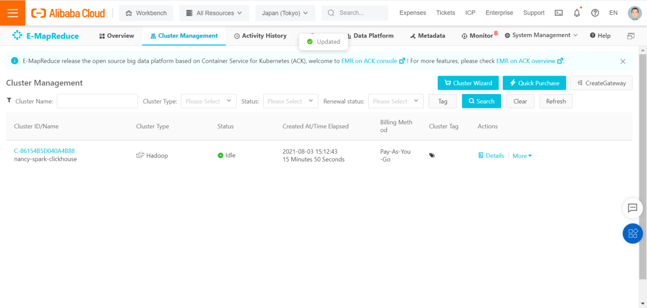Viewport: 647px width, 308px height.
Task: Expand the More actions dropdown
Action: [522, 156]
